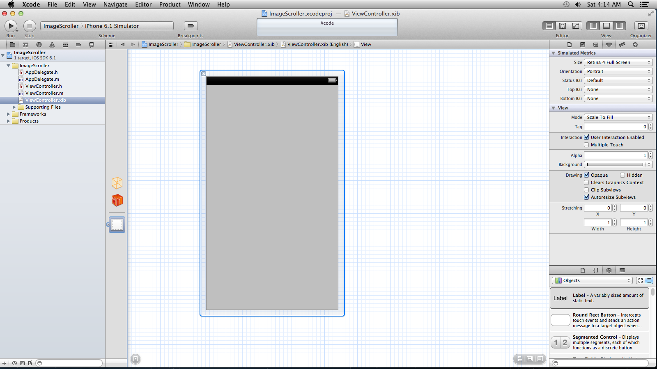Select ViewController.m in the navigator
The image size is (657, 369).
(44, 93)
